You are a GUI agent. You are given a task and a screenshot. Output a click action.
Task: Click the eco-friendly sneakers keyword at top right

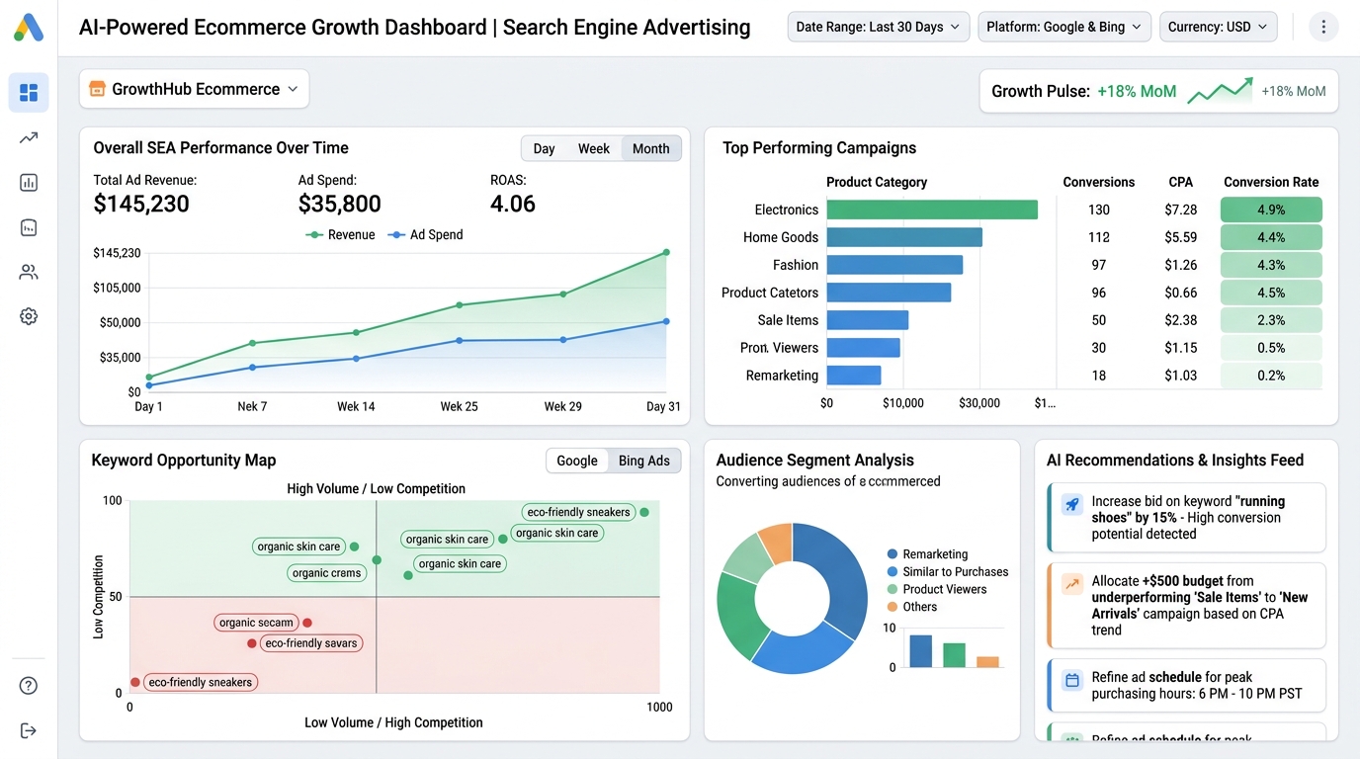[579, 512]
